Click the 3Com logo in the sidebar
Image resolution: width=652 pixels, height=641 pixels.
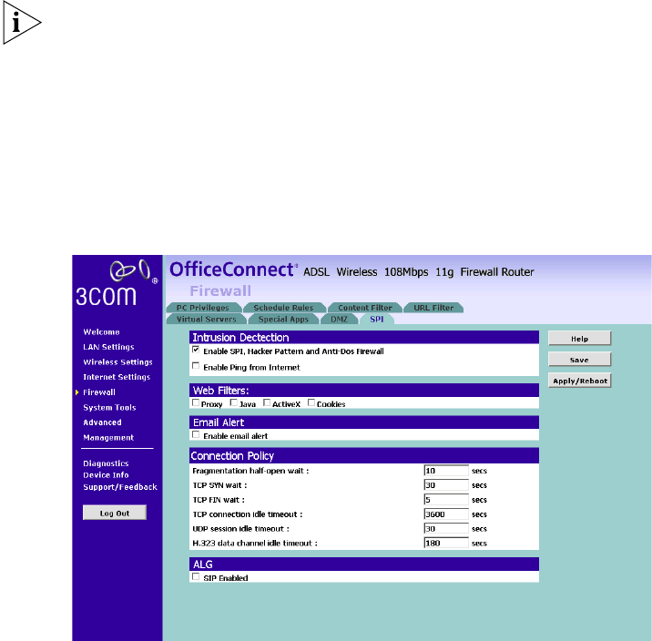[x=117, y=283]
